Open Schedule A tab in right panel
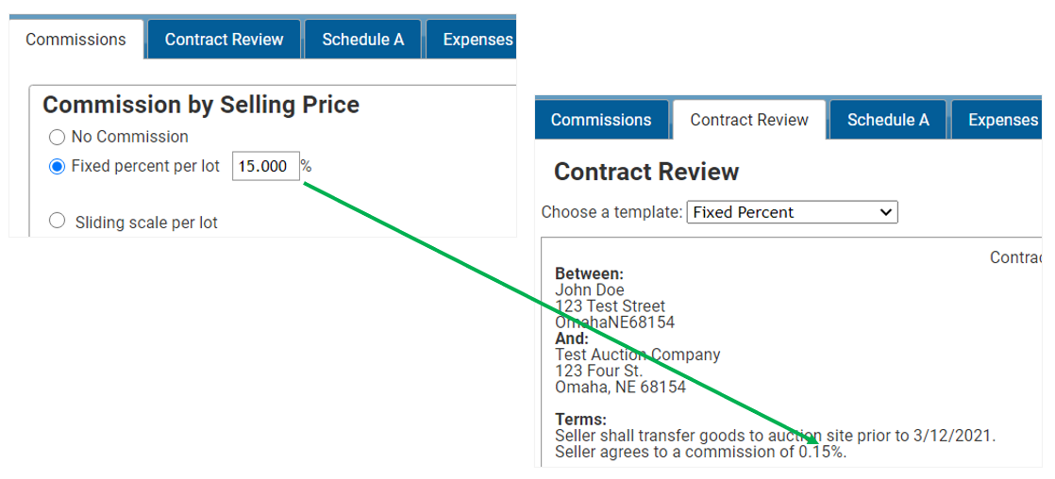Image resolution: width=1055 pixels, height=479 pixels. [x=887, y=120]
